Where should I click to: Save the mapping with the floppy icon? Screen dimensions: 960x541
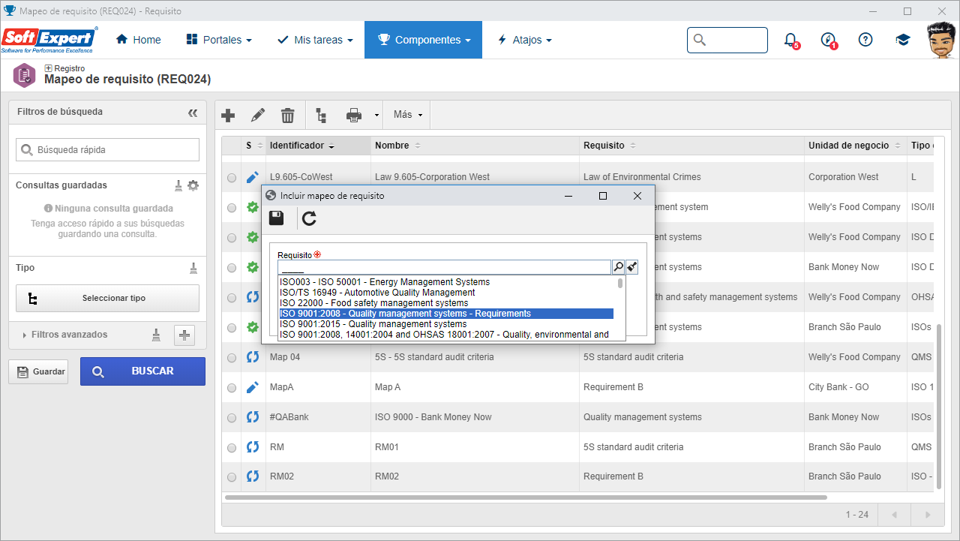(276, 218)
